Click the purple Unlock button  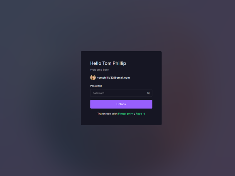(121, 104)
